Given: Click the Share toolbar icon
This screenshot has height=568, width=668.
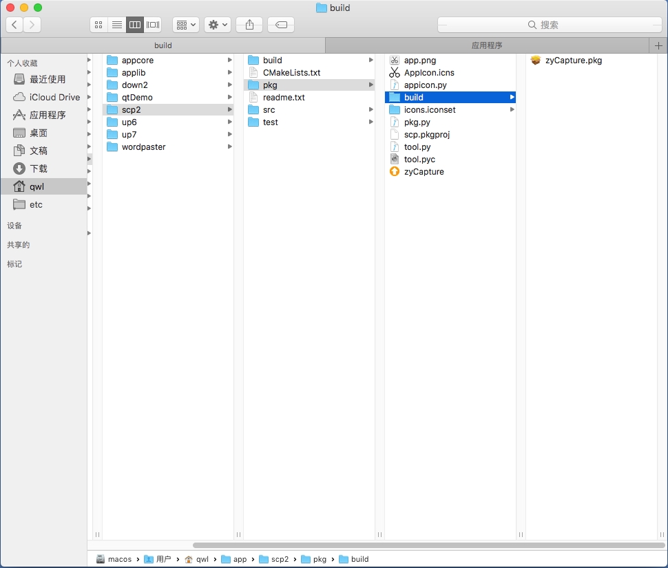Looking at the screenshot, I should pos(249,25).
